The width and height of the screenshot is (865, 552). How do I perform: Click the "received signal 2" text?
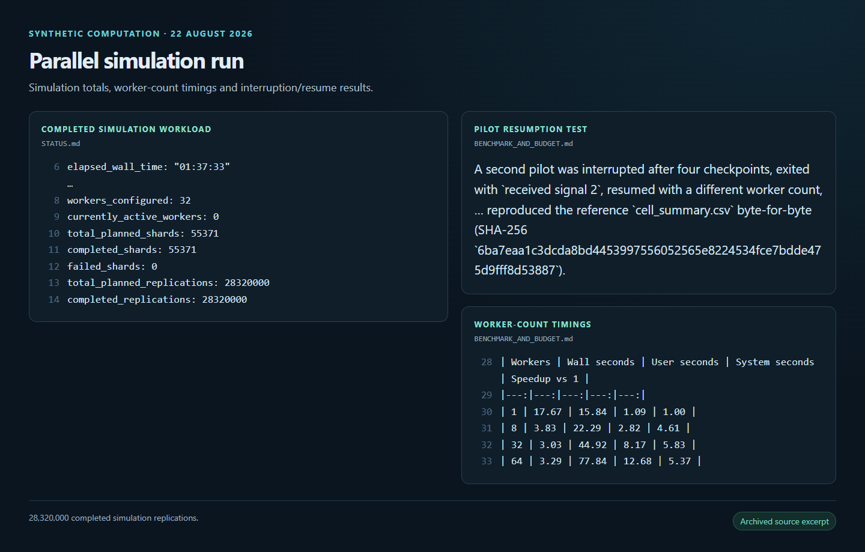551,190
